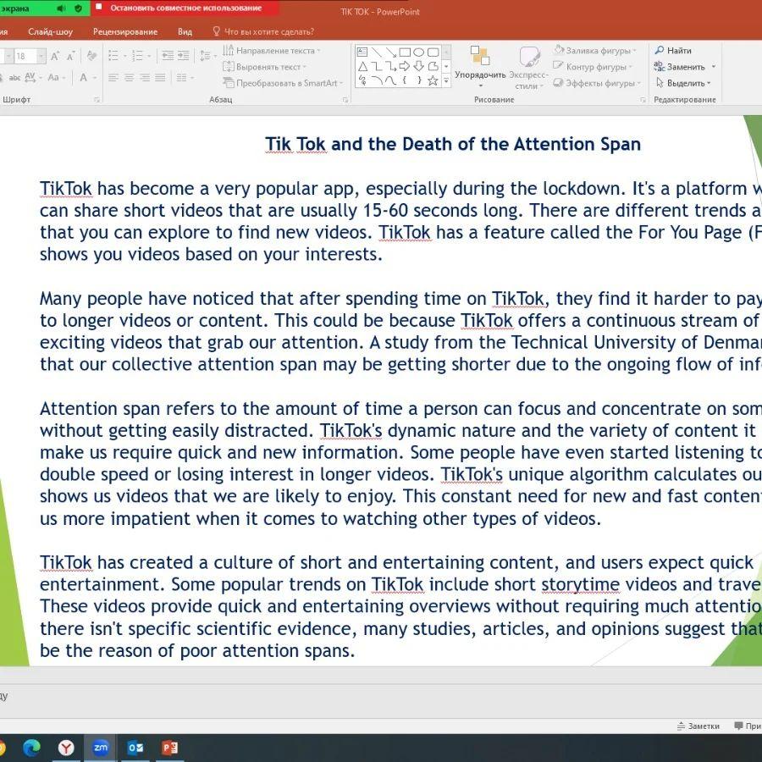Screen dimensions: 762x762
Task: Open the Рисование dialog launcher
Action: (643, 100)
